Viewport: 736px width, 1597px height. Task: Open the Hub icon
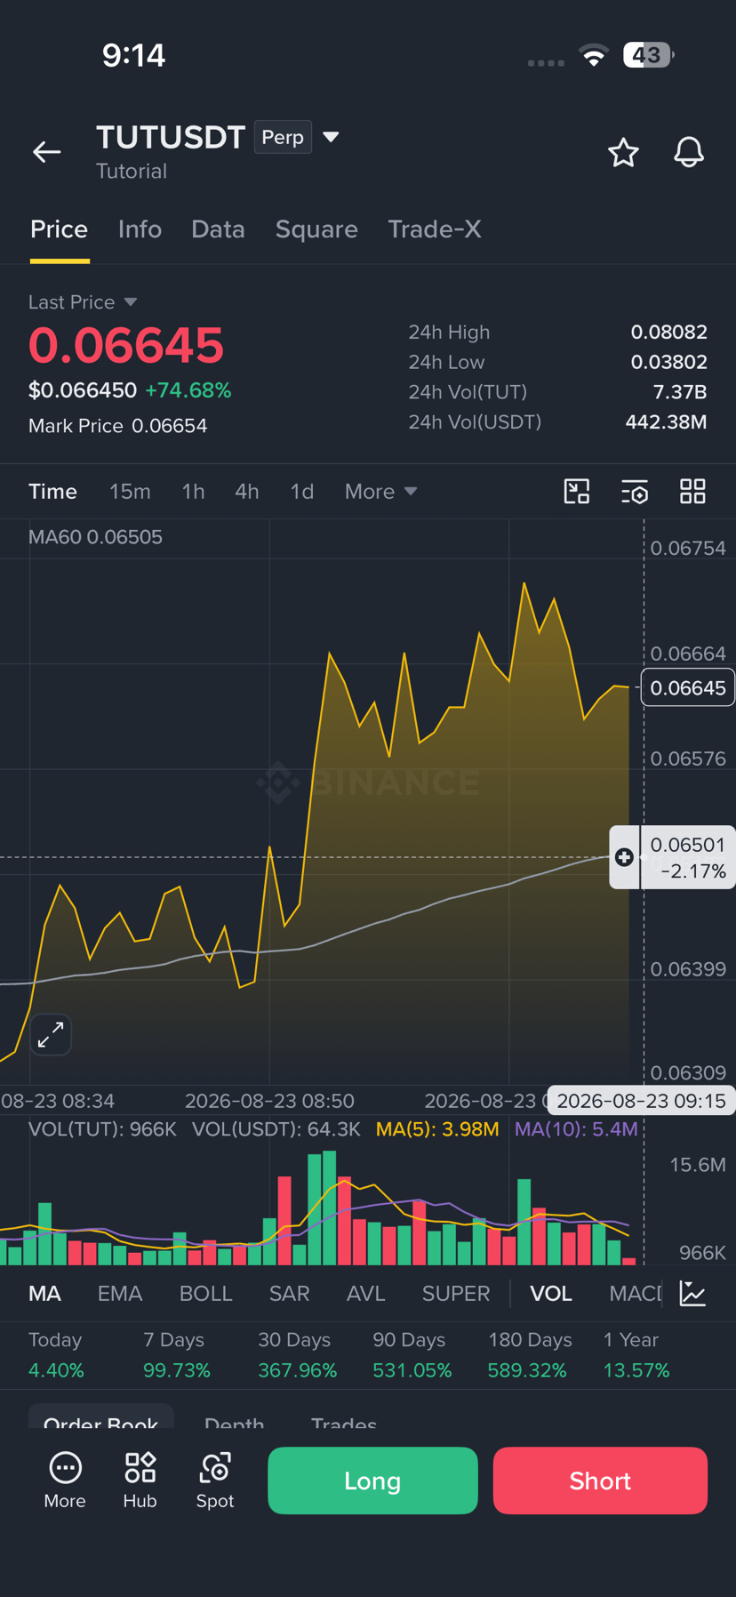click(x=140, y=1481)
